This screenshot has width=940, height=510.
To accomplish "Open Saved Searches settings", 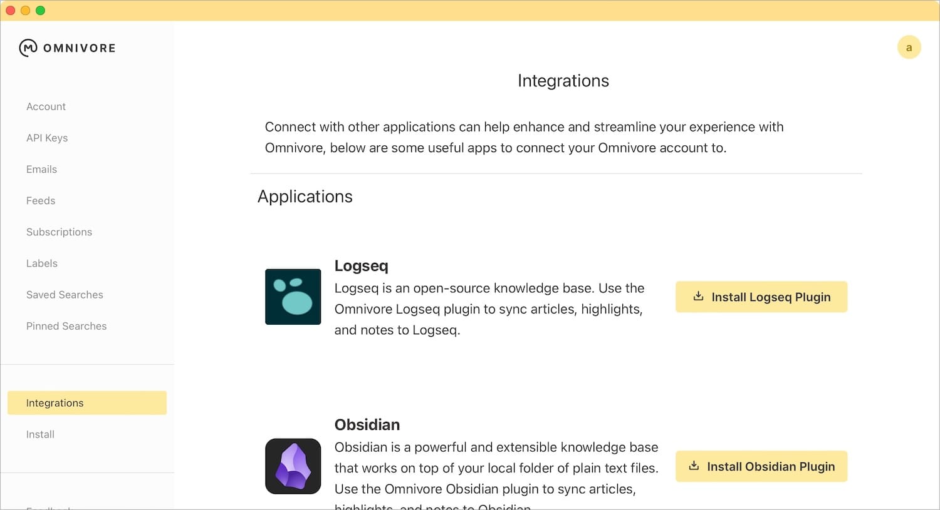I will click(65, 294).
